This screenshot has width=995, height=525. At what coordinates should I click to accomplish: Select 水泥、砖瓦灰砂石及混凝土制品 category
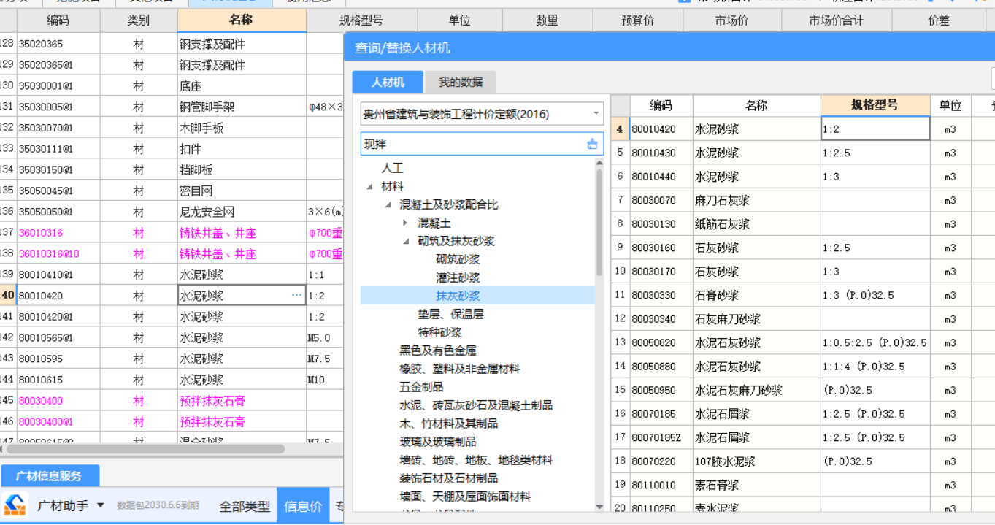point(476,405)
